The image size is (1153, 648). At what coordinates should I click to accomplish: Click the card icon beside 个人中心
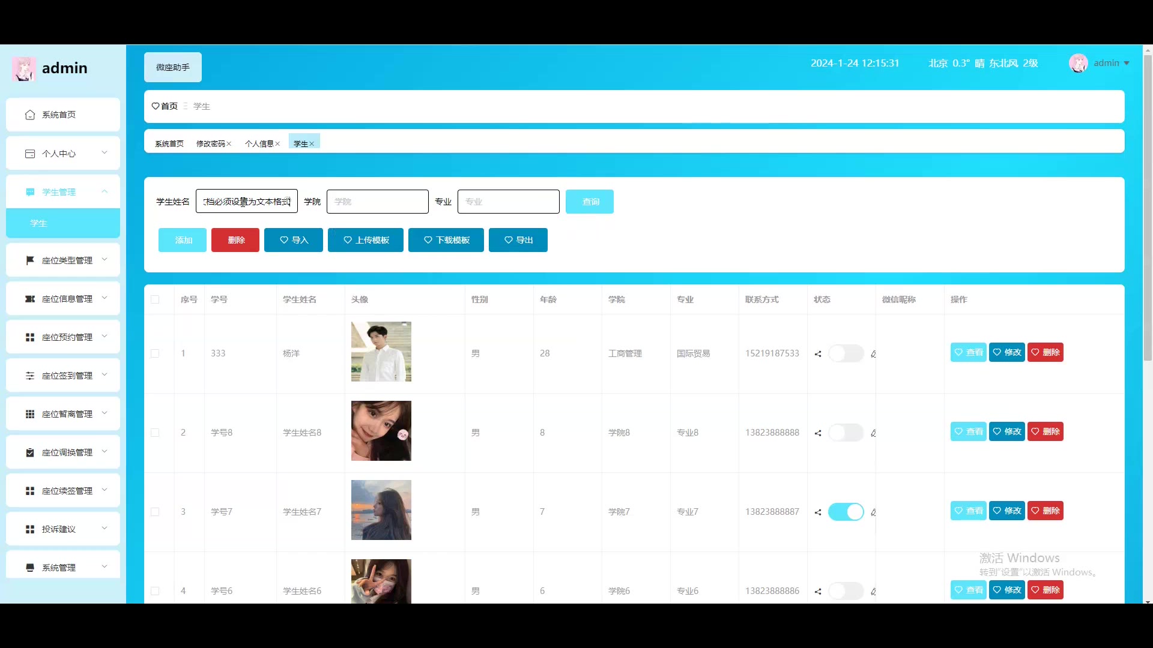click(x=30, y=154)
